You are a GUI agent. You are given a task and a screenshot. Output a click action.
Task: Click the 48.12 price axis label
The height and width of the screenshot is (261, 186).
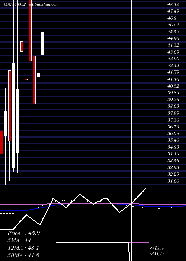tap(173, 4)
